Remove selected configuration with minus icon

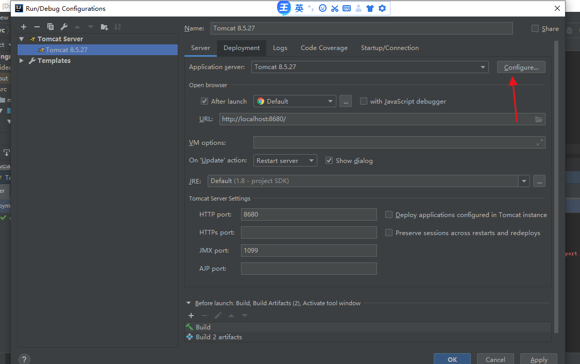37,27
